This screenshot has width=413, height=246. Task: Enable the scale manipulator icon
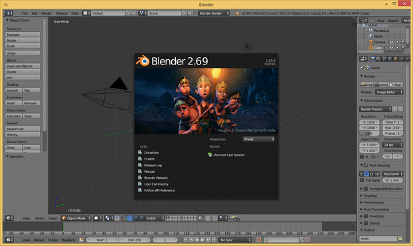141,218
